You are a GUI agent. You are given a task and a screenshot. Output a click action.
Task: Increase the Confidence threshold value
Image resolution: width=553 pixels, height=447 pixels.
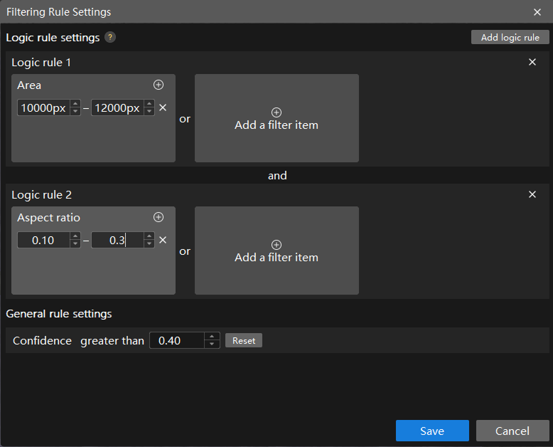[x=212, y=337]
